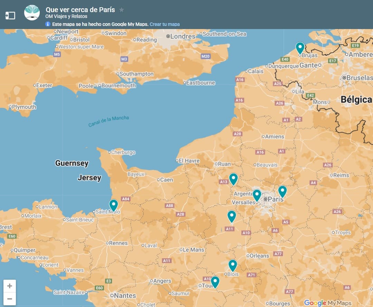373x307 pixels.
Task: Click the 'Bruselas' city label
Action: pos(360,78)
